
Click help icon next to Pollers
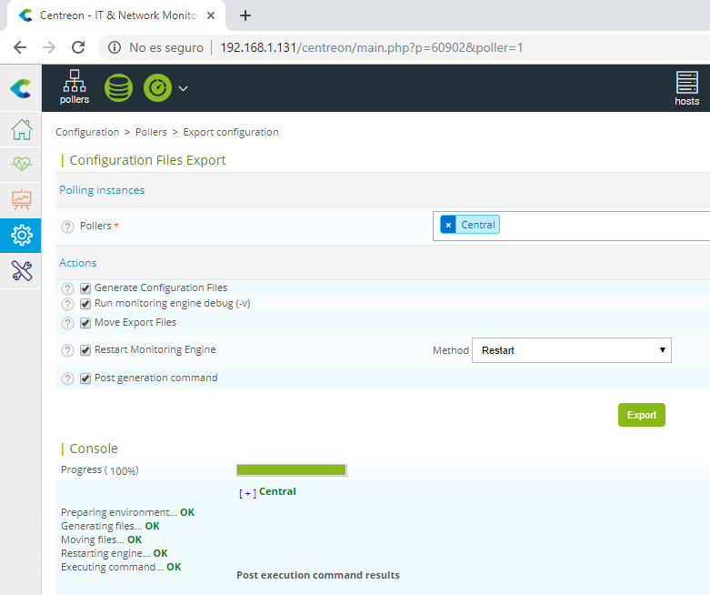67,227
